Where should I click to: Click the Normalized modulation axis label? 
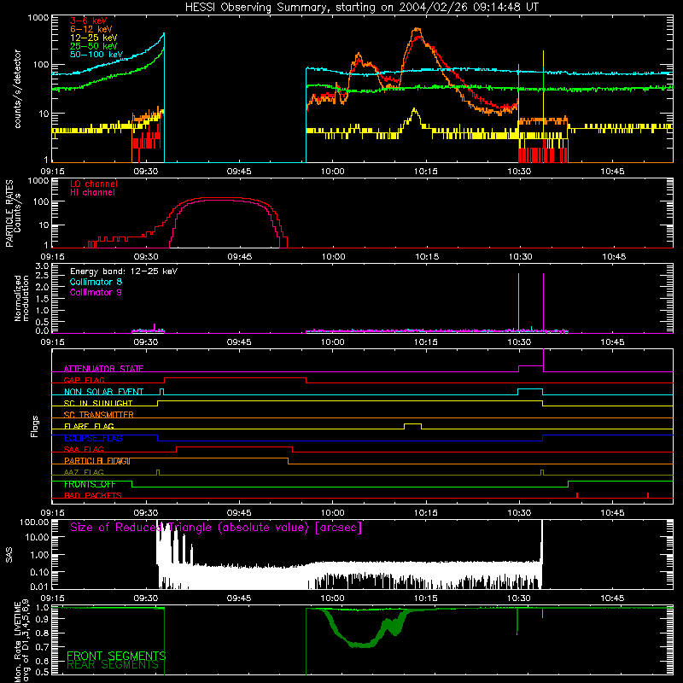(x=21, y=298)
